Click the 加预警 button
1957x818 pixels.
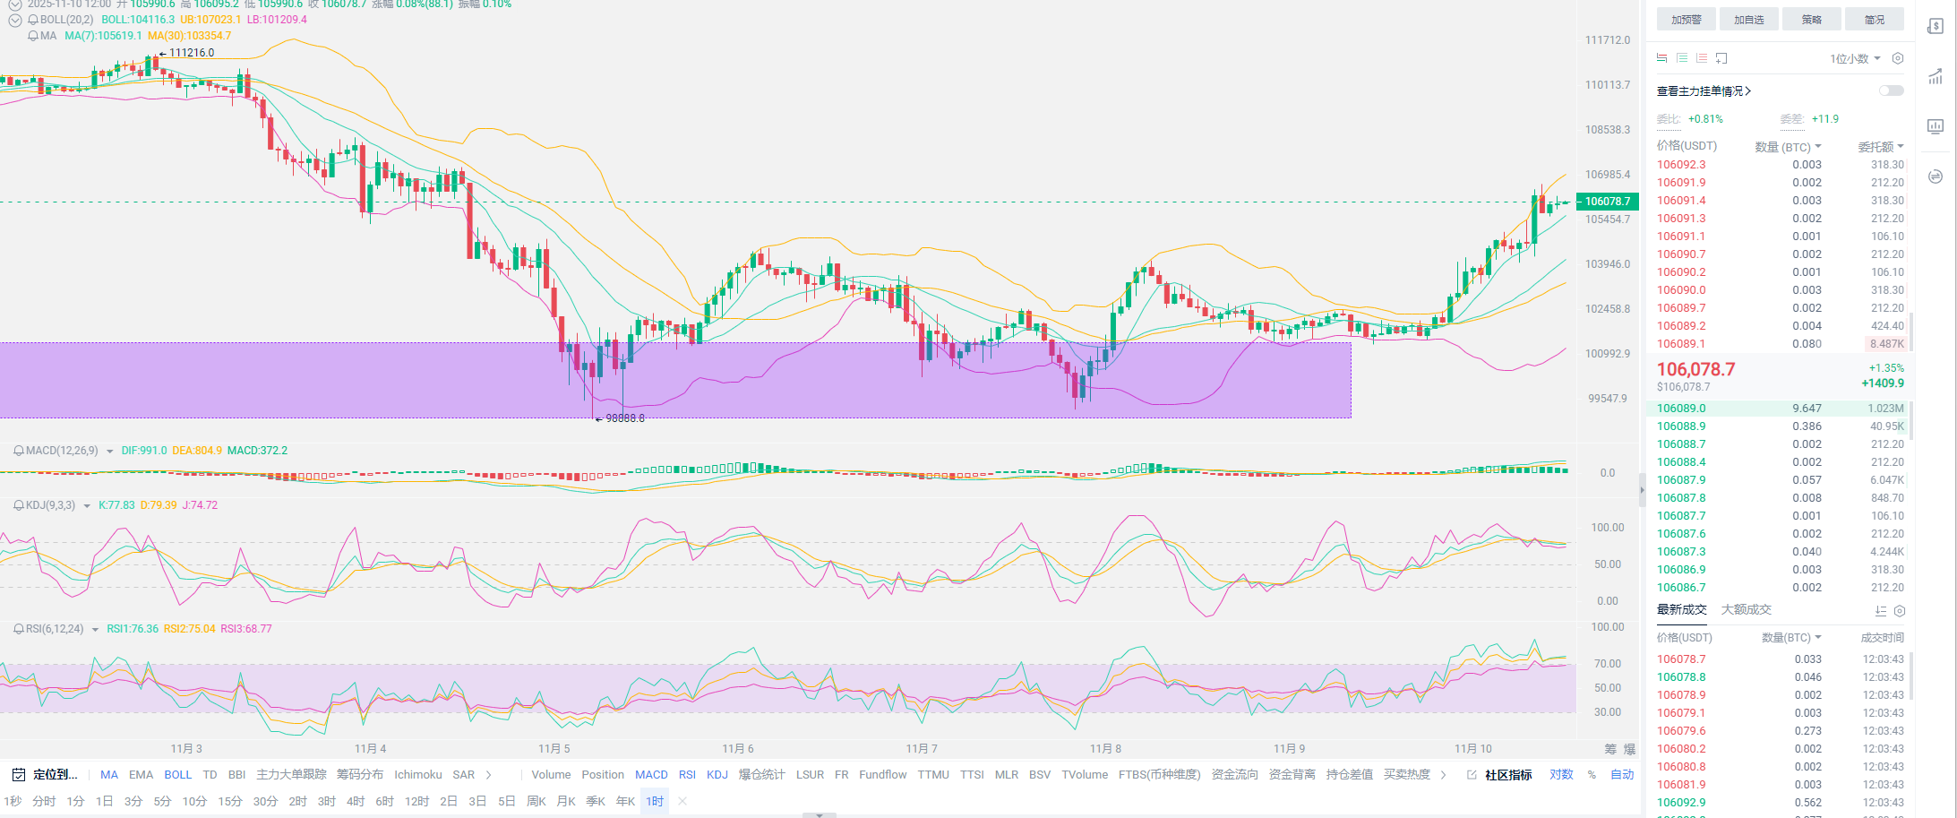pyautogui.click(x=1686, y=20)
